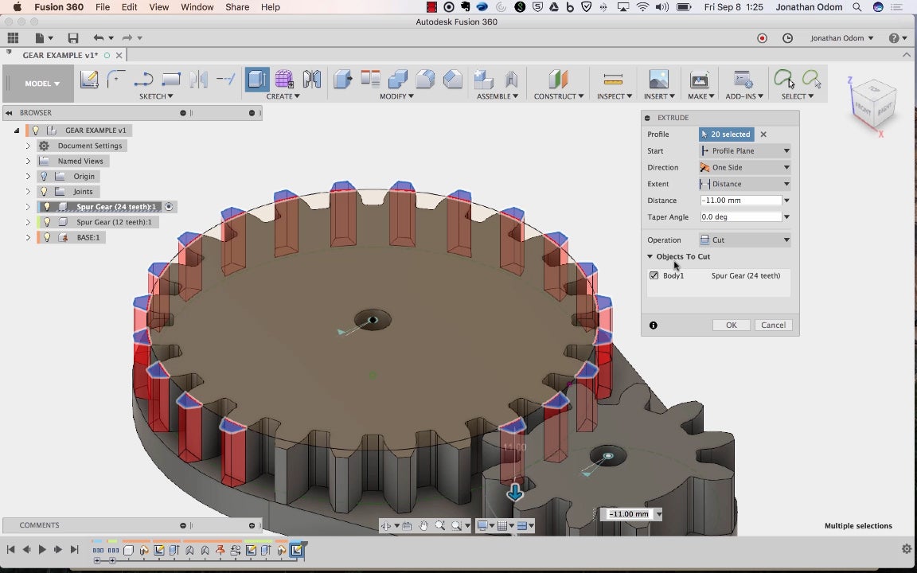Expand the Origin folder in browser
The width and height of the screenshot is (917, 573).
[x=28, y=176]
